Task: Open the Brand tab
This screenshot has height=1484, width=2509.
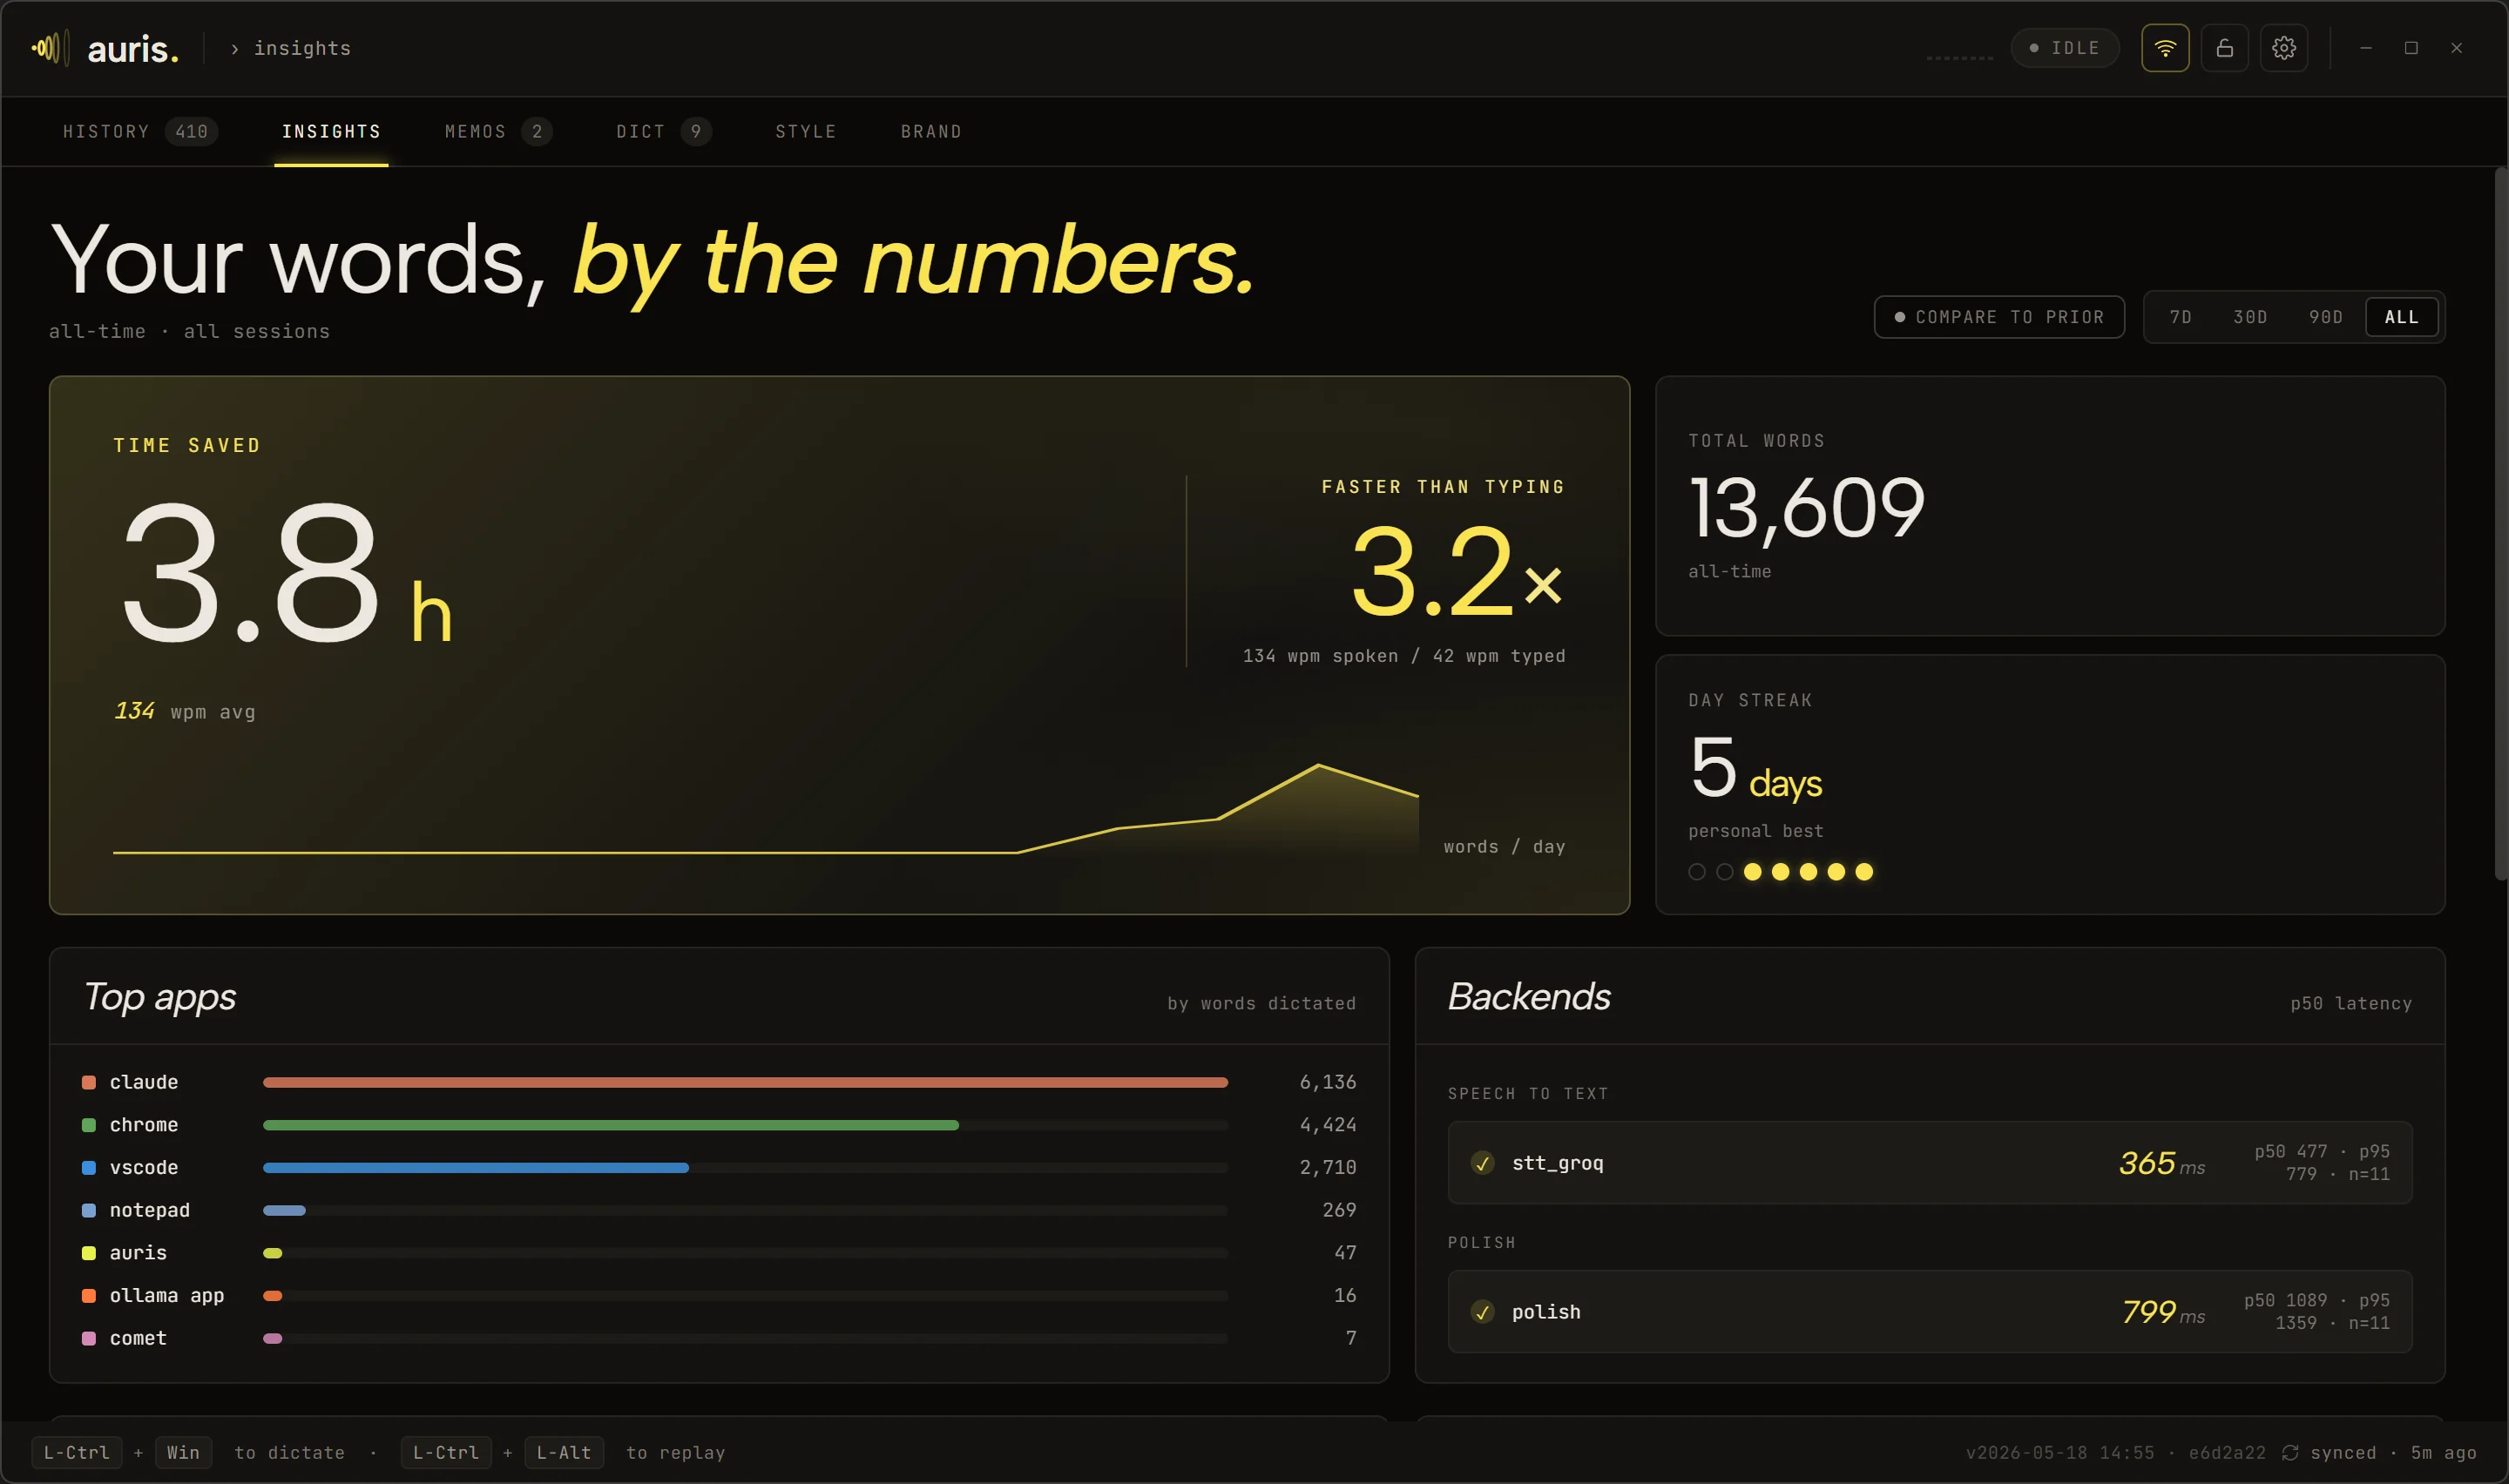Action: pos(930,132)
